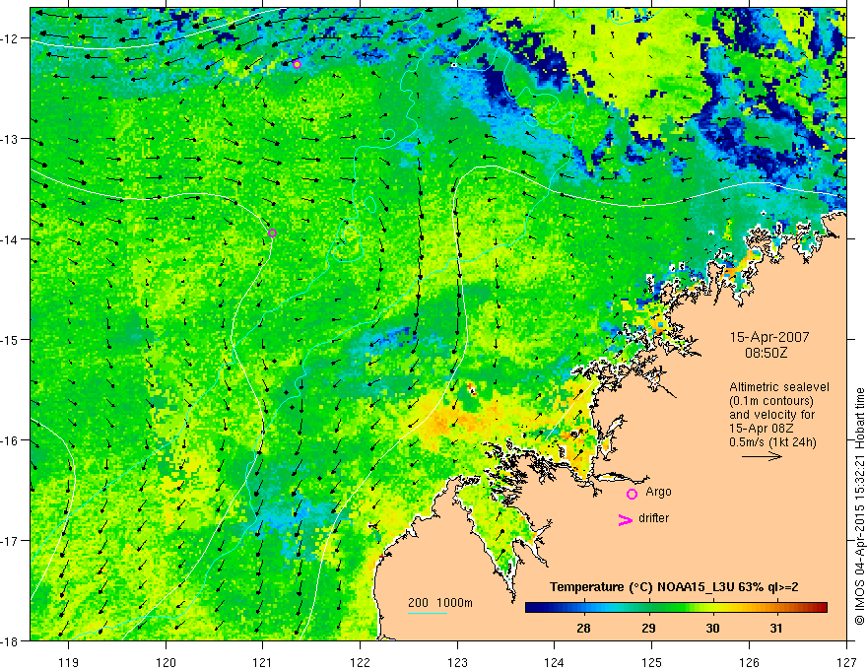The width and height of the screenshot is (867, 670).
Task: Click the 'and velocity for' text
Action: (x=771, y=415)
